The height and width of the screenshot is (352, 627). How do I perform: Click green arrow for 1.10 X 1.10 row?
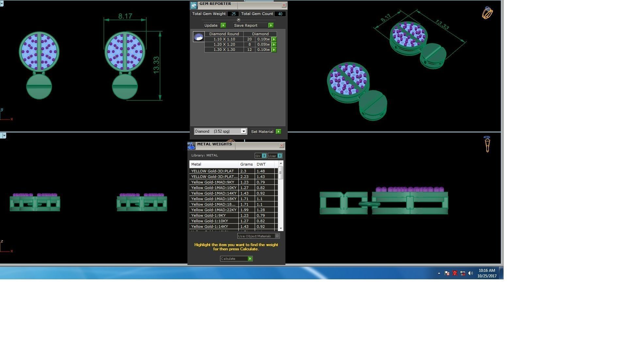click(x=274, y=39)
